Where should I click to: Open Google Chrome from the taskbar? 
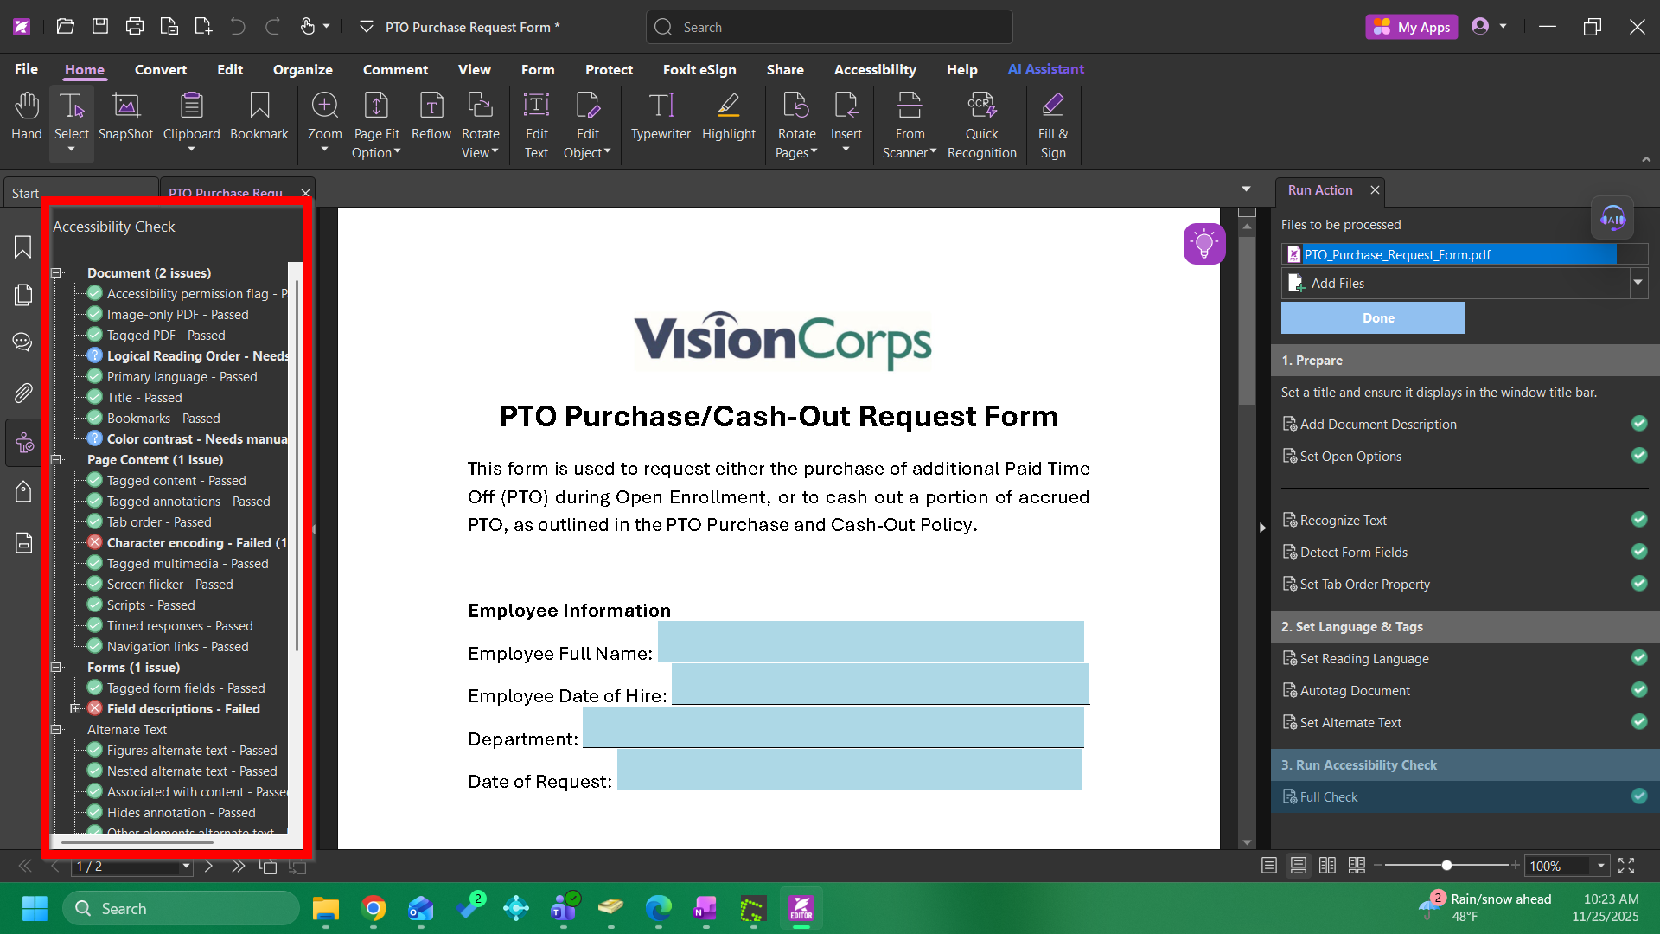373,909
